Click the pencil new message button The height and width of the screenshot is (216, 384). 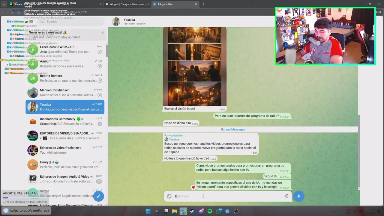pyautogui.click(x=98, y=196)
